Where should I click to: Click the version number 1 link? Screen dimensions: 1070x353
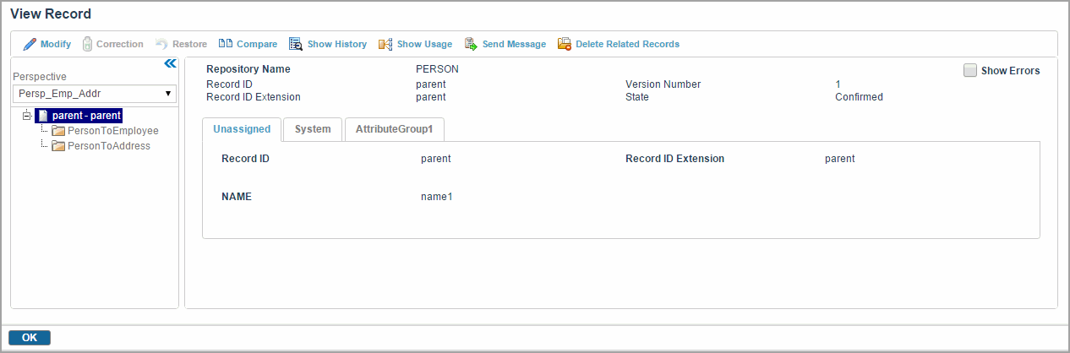(x=838, y=84)
